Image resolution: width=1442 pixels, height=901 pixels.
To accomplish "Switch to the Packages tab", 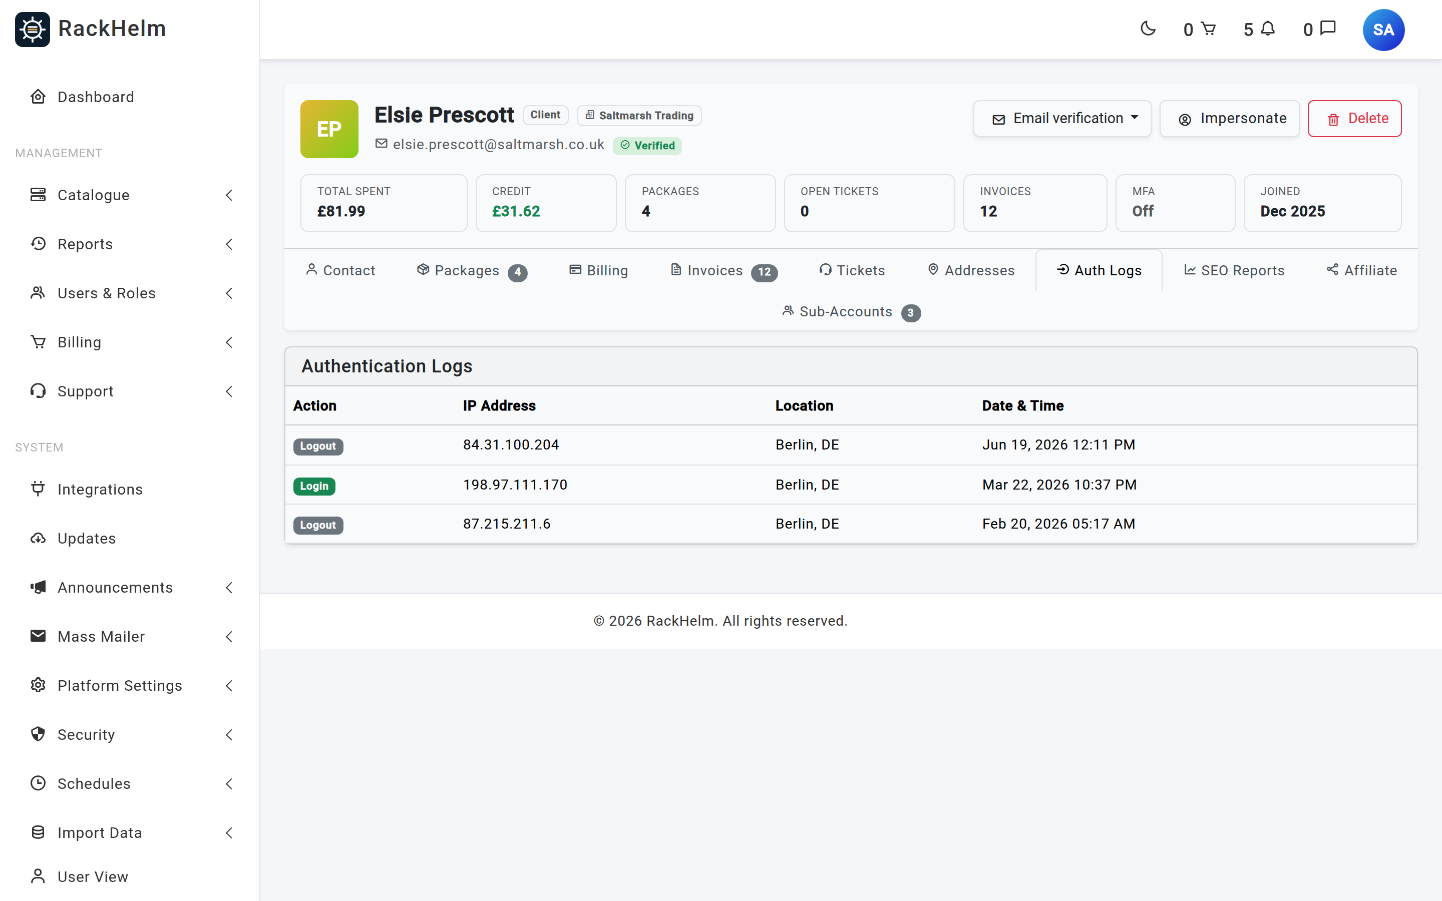I will coord(471,270).
